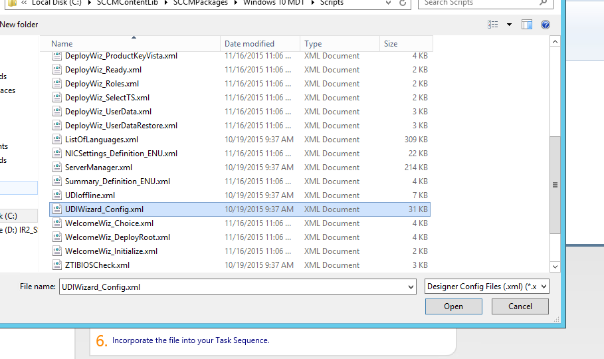Click the 214 KB size cell
The width and height of the screenshot is (604, 359).
point(416,168)
